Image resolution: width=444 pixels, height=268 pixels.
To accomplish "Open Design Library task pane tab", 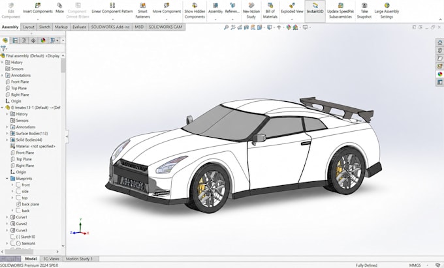I will [x=439, y=51].
